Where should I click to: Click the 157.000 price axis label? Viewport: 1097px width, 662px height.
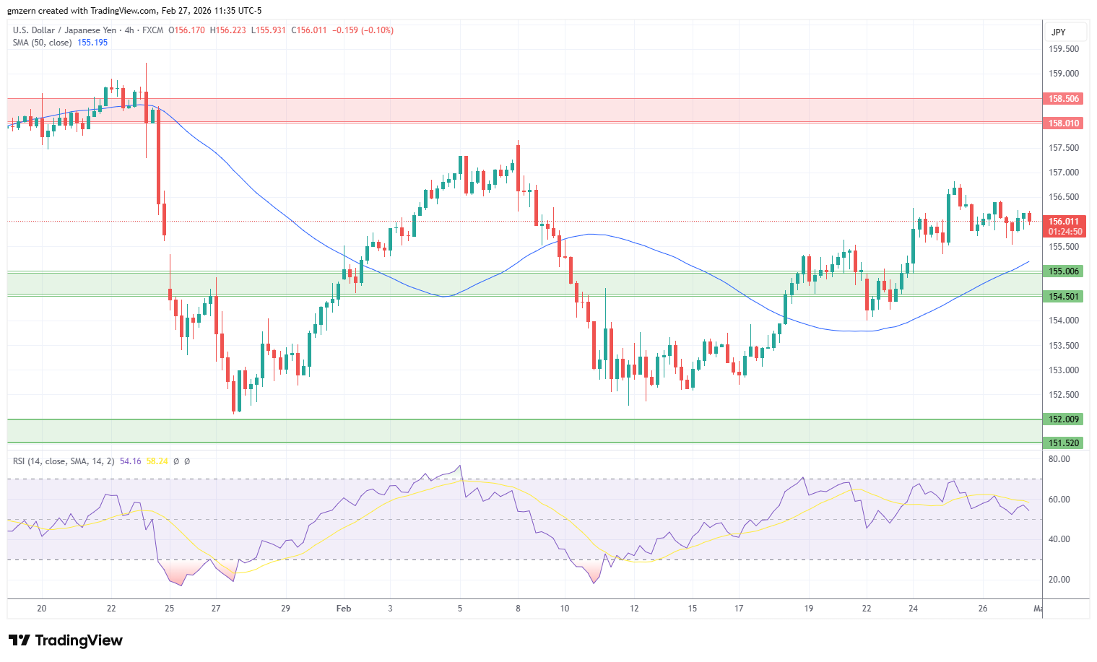tap(1064, 173)
